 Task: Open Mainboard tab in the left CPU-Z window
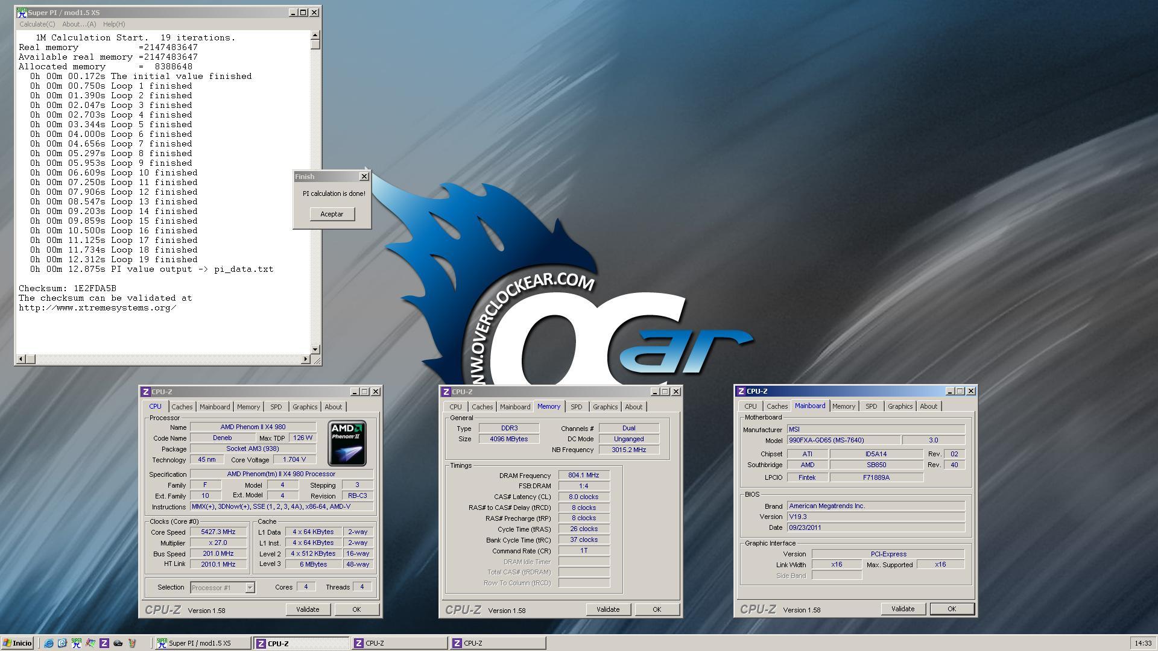215,407
